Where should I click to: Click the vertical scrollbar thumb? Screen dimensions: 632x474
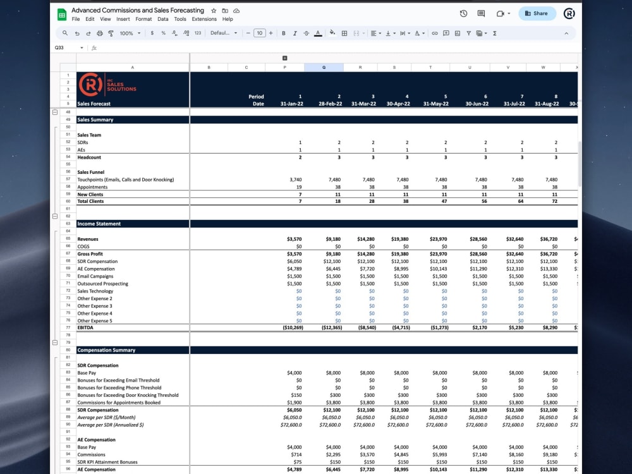pos(580,163)
